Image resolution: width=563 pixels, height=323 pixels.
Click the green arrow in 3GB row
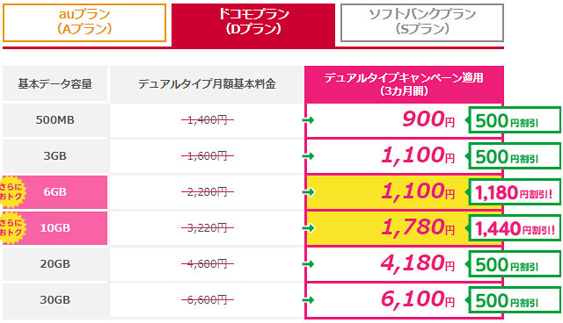pyautogui.click(x=308, y=156)
